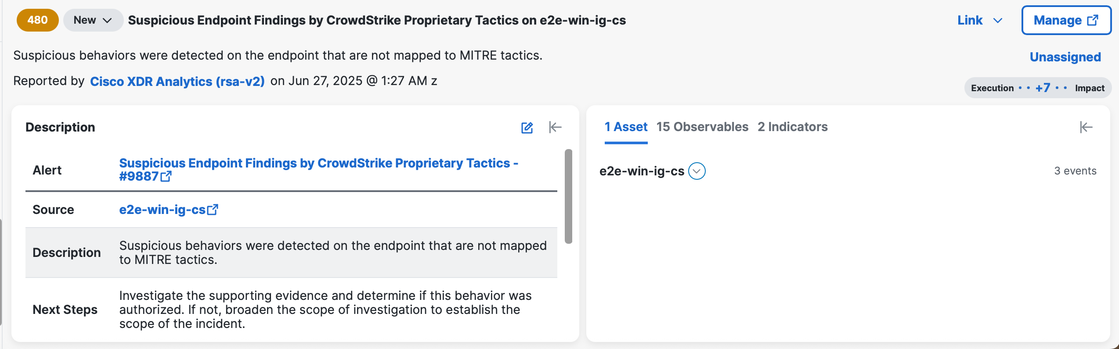Click the external link icon beside the Source e2e-win-ig-cs
This screenshot has width=1119, height=349.
click(213, 210)
